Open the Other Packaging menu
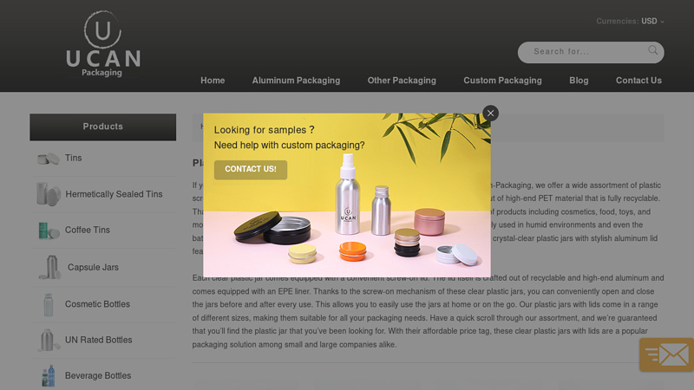The image size is (694, 390). tap(402, 81)
